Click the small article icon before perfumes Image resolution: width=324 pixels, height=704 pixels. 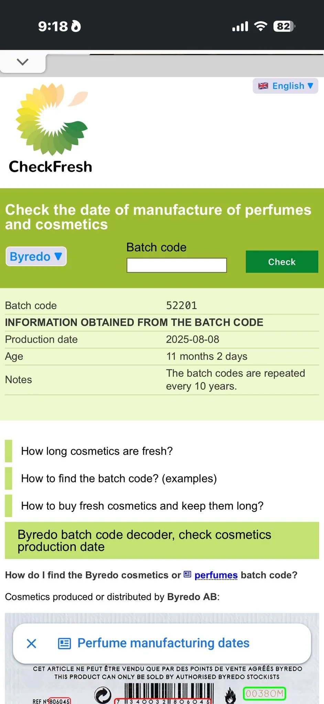(x=187, y=574)
